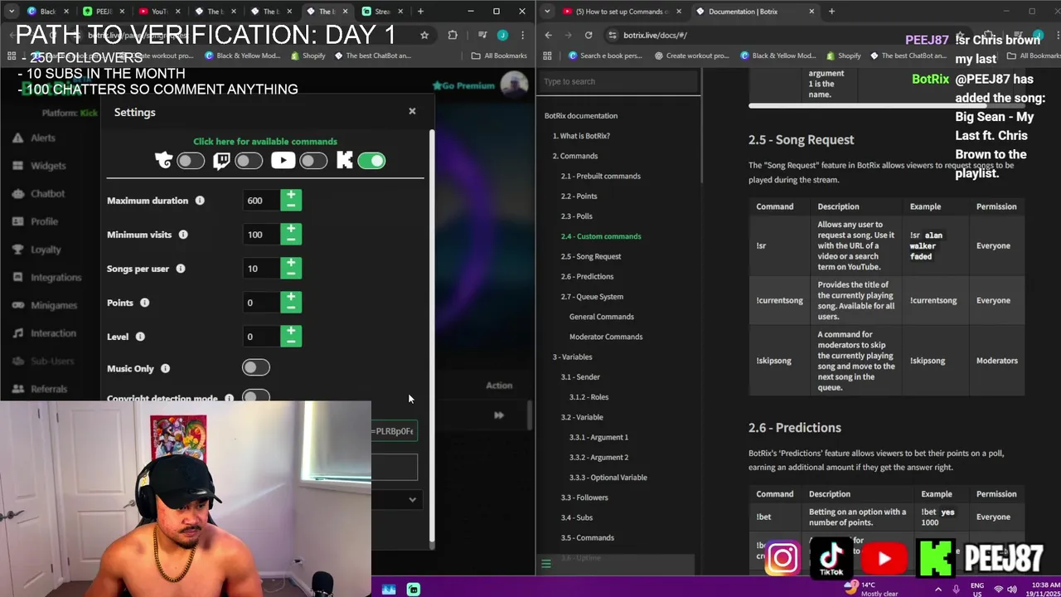This screenshot has width=1061, height=597.
Task: Click Go Premium in Botrix dashboard
Action: [463, 85]
